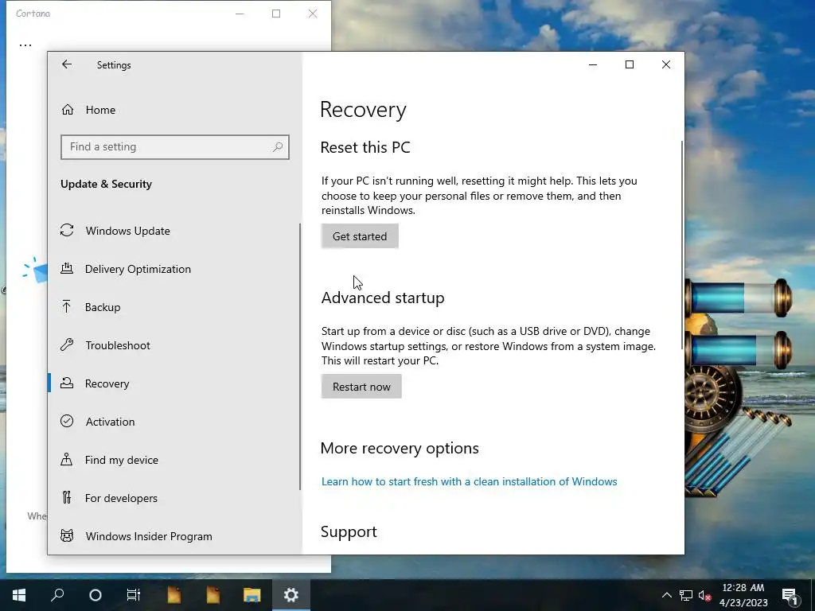815x611 pixels.
Task: Maximize the Settings window
Action: point(630,64)
